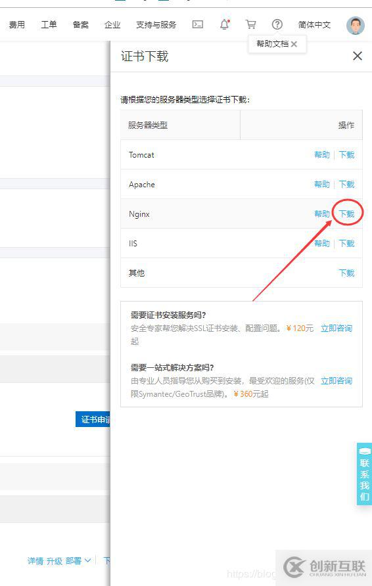Open the 支持与服务 menu
The width and height of the screenshot is (372, 586).
[x=156, y=25]
